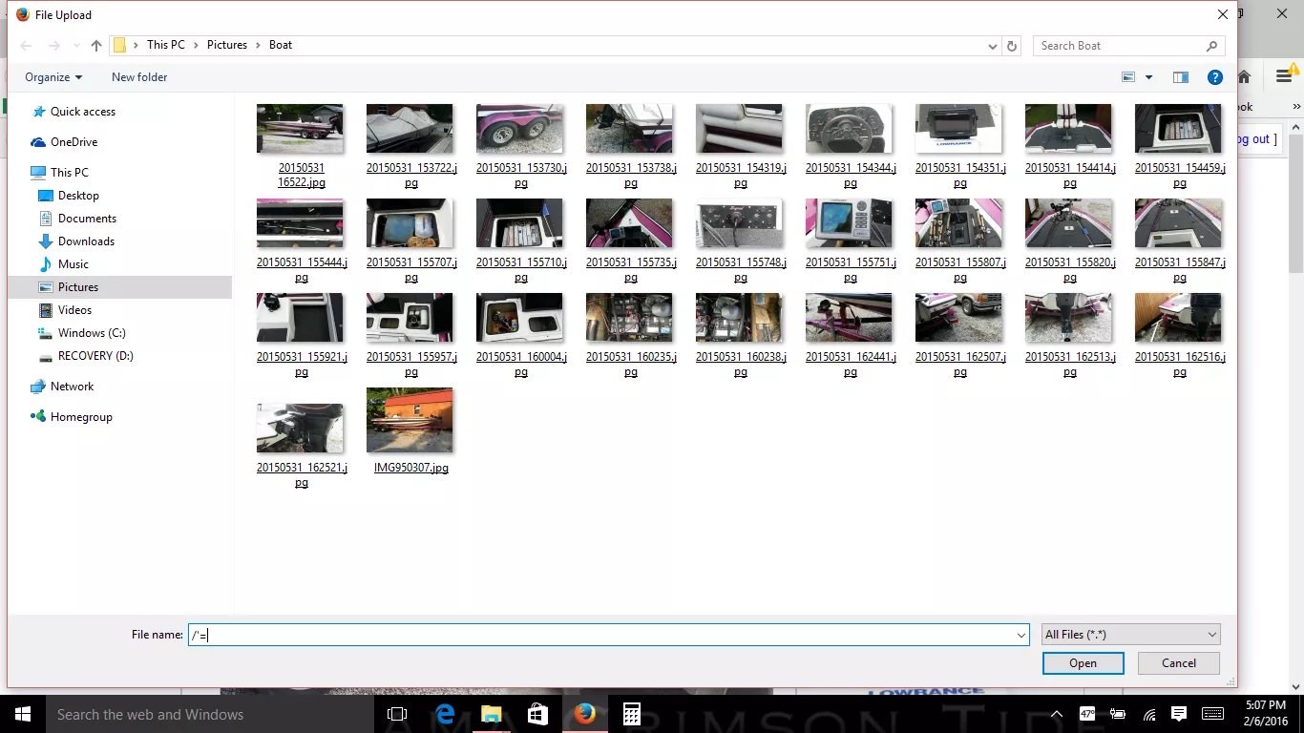
Task: Select the IMG950307.jpg thumbnail
Action: coord(410,421)
